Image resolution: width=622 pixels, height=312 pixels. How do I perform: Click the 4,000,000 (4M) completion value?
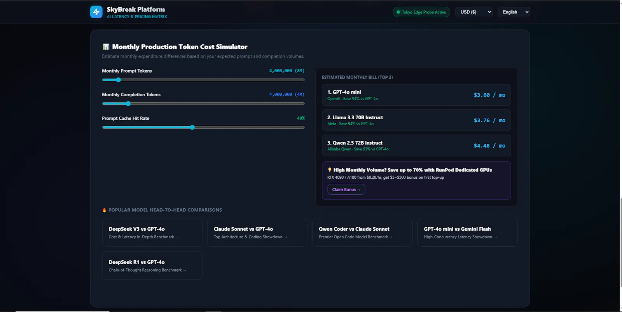pyautogui.click(x=287, y=94)
